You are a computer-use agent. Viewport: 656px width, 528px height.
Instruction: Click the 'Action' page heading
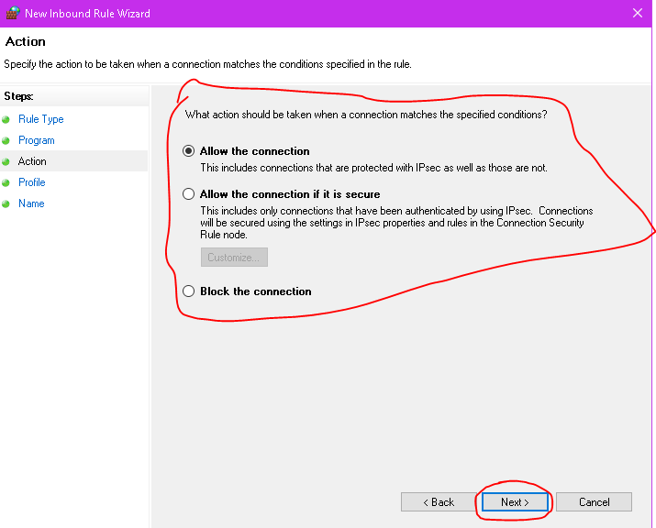(26, 41)
